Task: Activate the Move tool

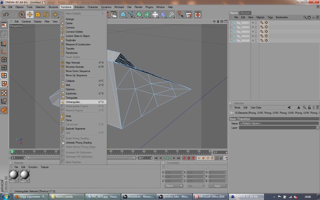Action: coord(30,15)
